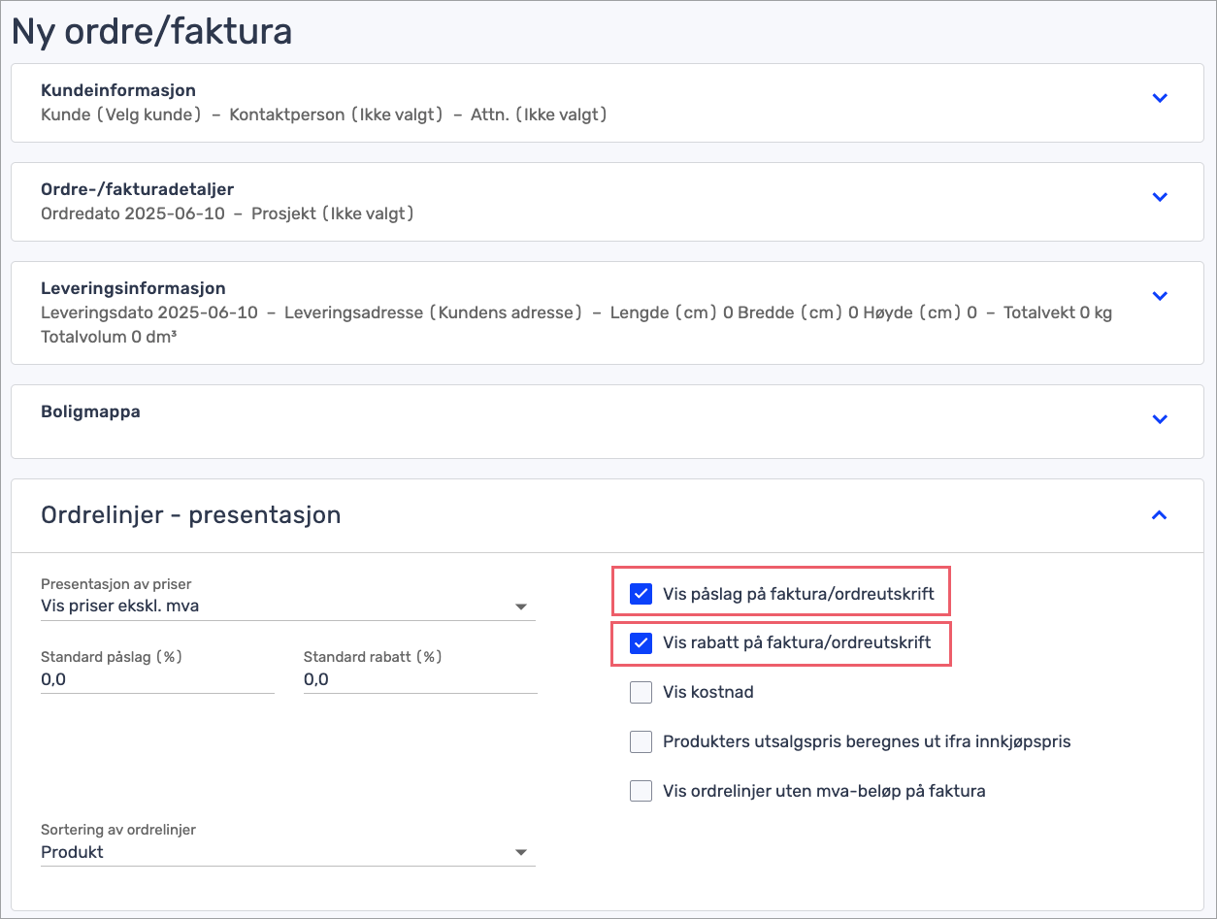
Task: Expand the Boligmappa section chevron
Action: 1160,419
